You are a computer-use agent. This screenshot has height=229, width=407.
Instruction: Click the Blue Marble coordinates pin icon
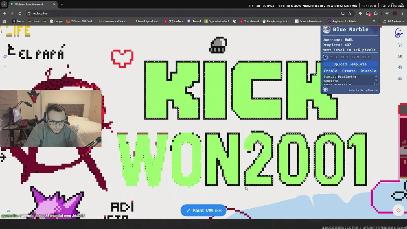[x=325, y=57]
